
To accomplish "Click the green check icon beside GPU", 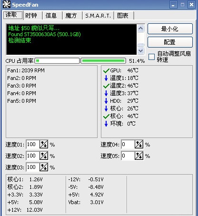I will pos(106,70).
